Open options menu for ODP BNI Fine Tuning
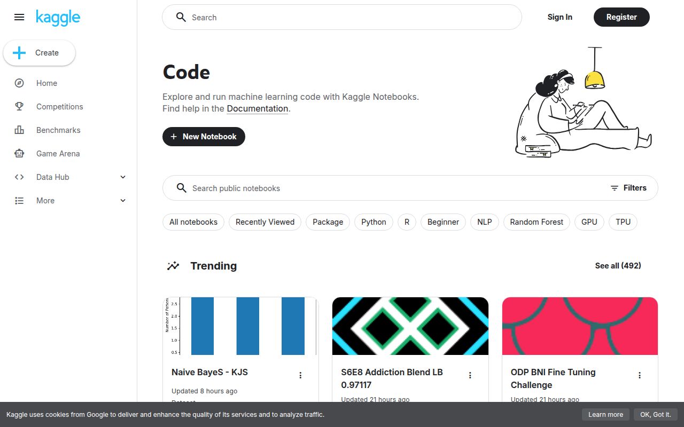 [640, 375]
